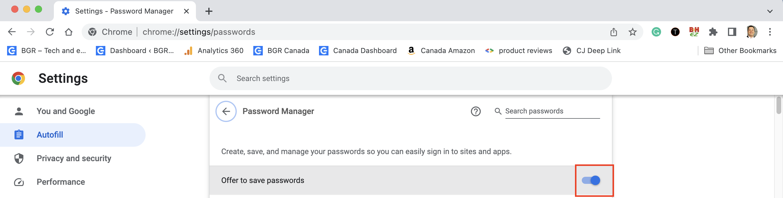Click the Grammarly extension icon

pyautogui.click(x=656, y=32)
